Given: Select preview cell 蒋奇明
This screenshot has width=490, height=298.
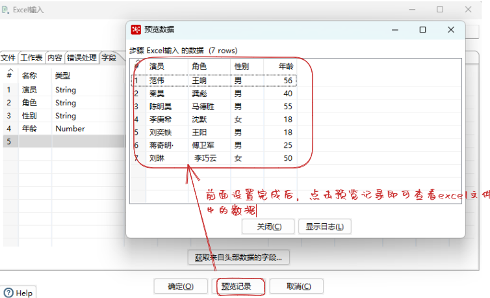Looking at the screenshot, I should 161,145.
